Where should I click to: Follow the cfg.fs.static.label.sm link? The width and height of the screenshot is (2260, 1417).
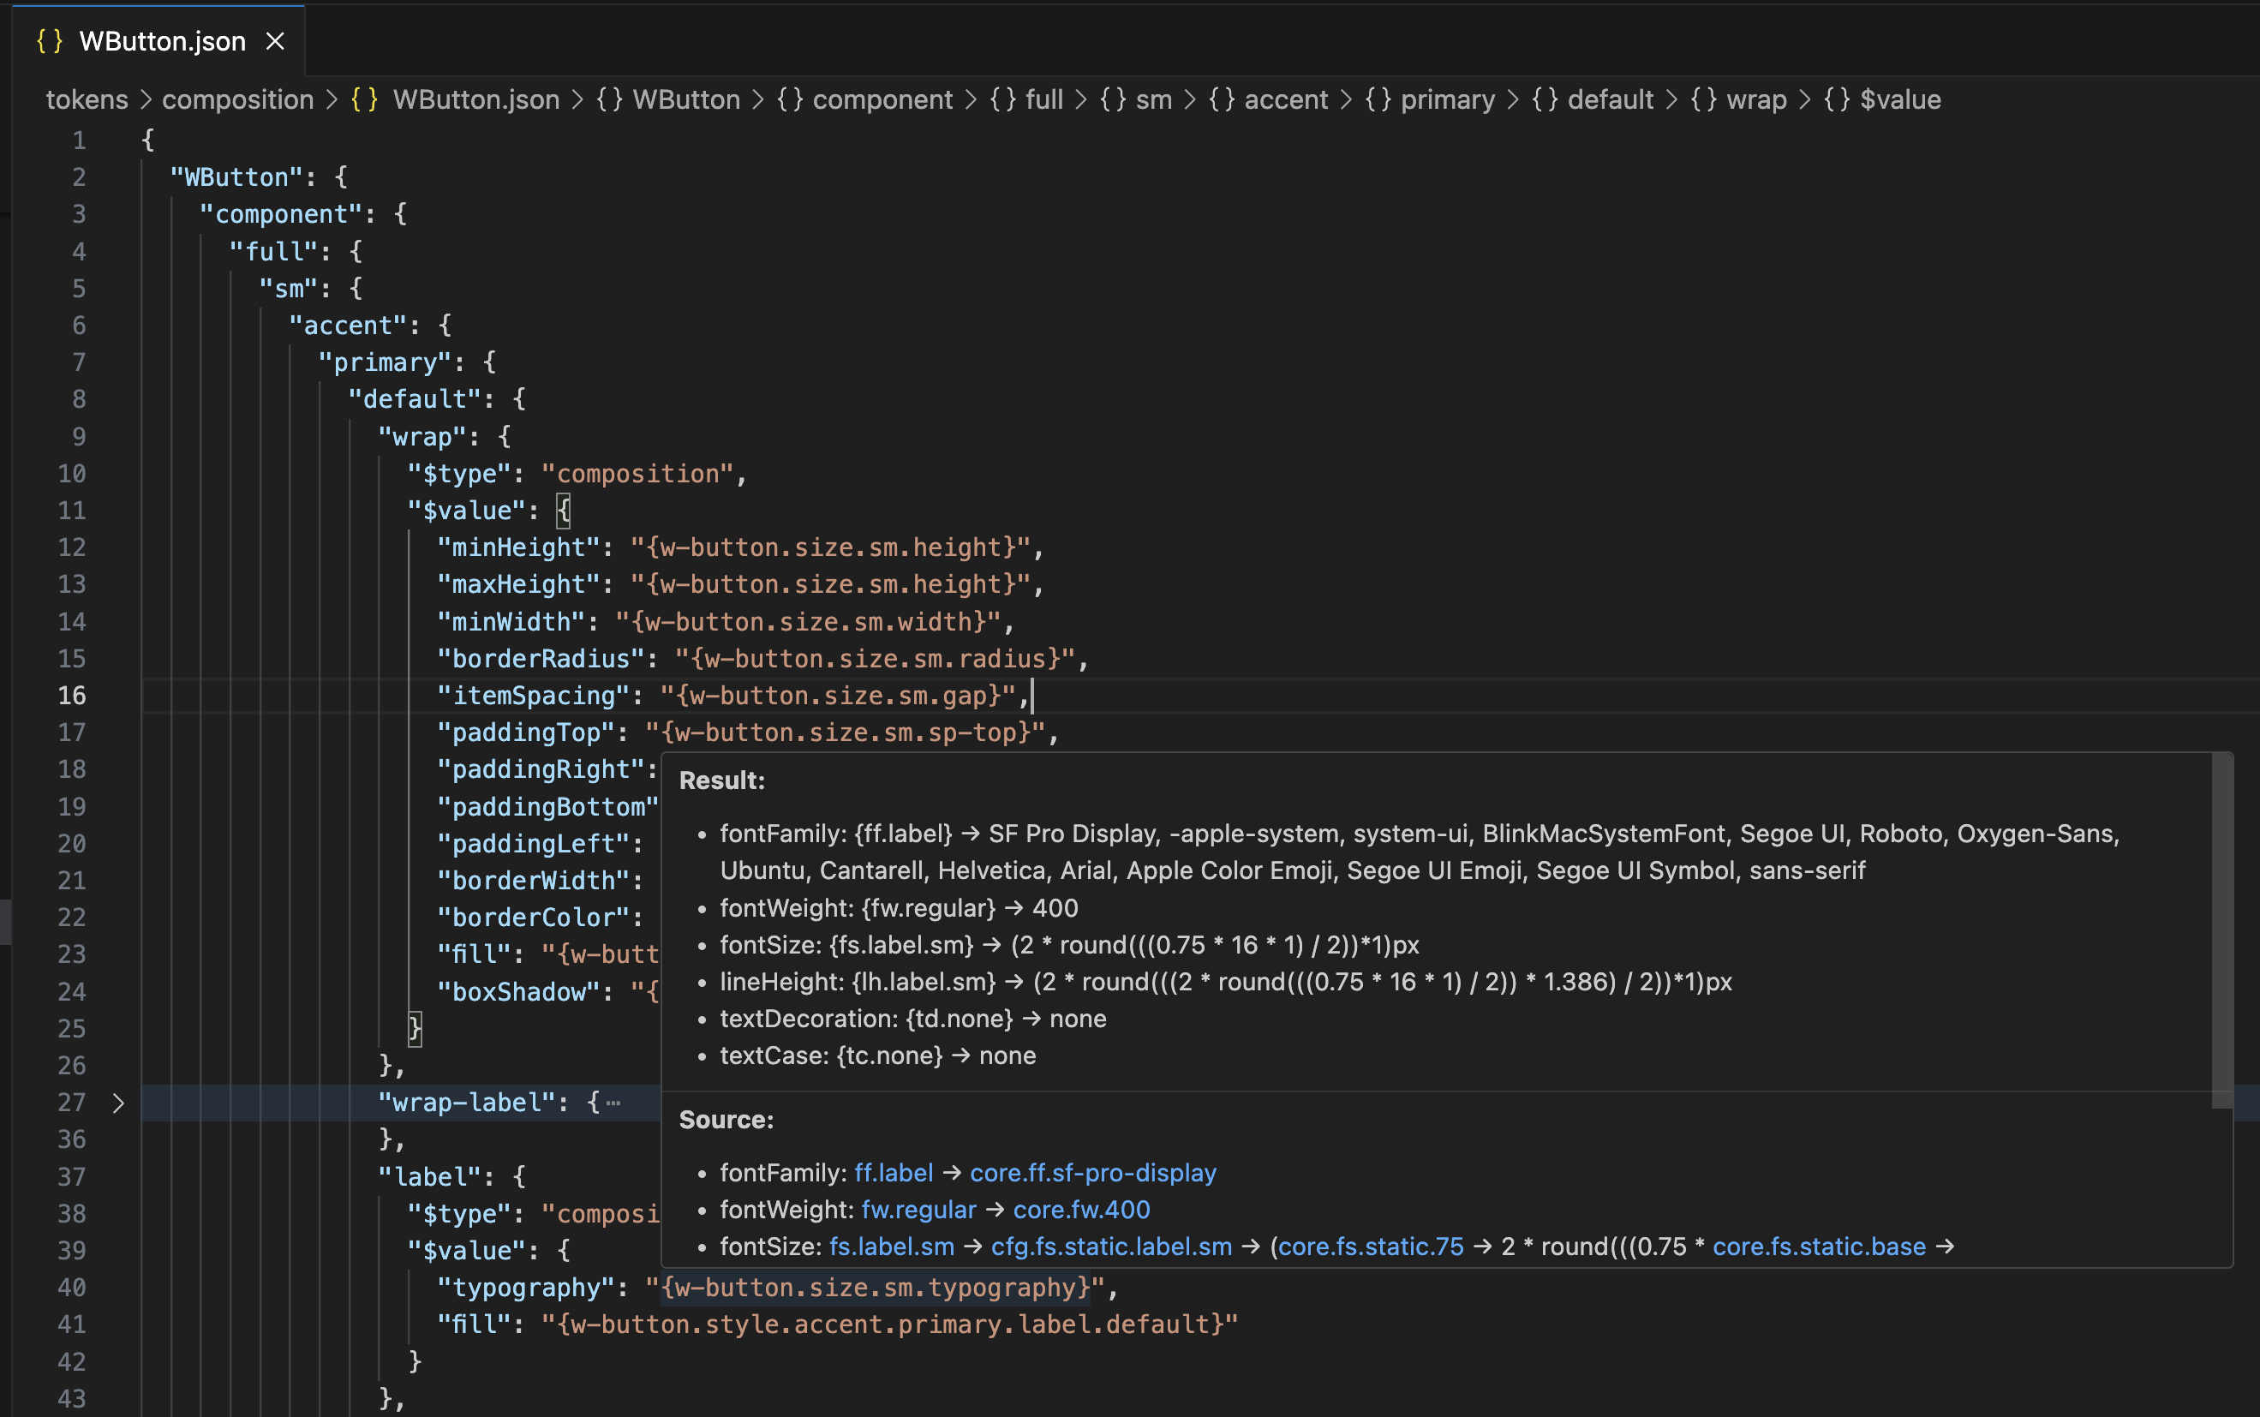click(1111, 1247)
